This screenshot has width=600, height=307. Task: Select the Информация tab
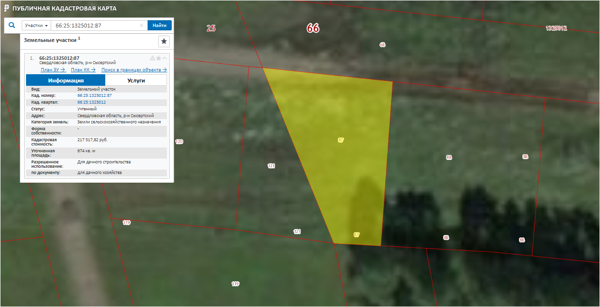coord(66,80)
